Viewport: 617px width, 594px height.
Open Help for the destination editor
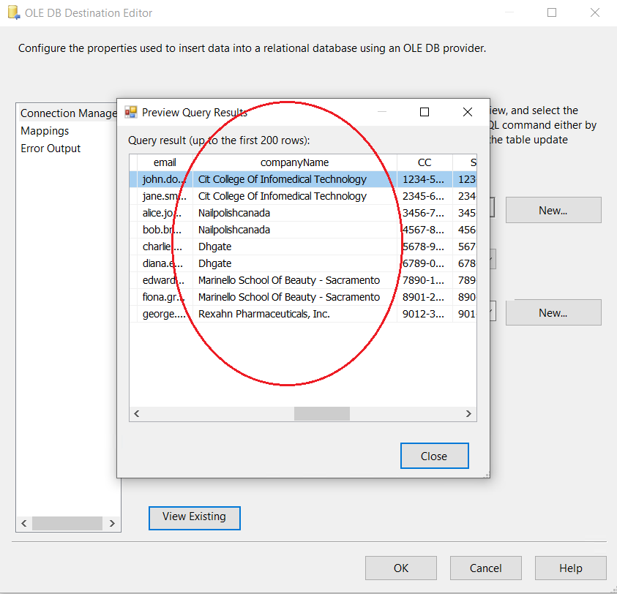point(570,568)
